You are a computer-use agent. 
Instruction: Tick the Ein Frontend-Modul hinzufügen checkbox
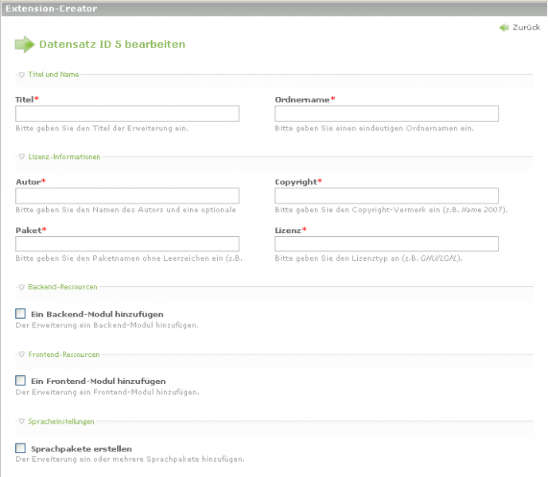point(21,381)
